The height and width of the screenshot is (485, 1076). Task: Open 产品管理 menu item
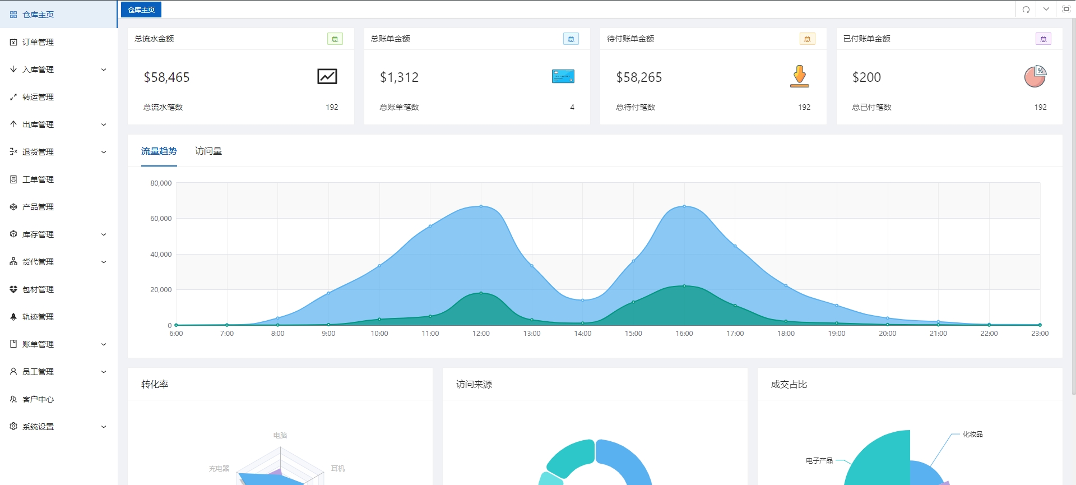[x=59, y=207]
